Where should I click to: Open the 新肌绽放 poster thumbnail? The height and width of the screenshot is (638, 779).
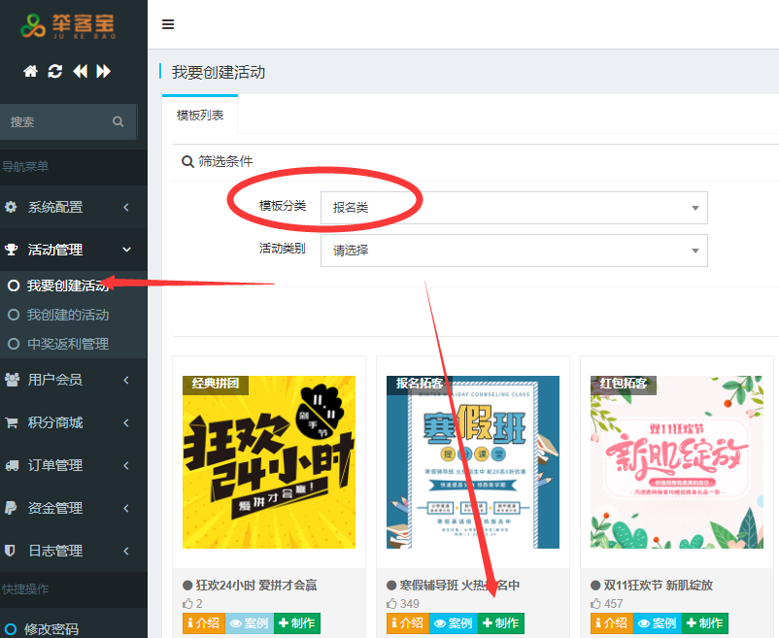tap(677, 462)
